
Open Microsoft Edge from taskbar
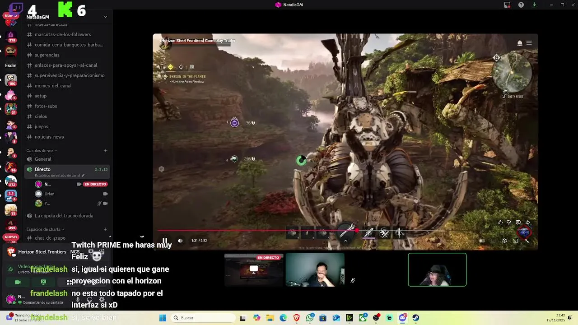point(283,318)
